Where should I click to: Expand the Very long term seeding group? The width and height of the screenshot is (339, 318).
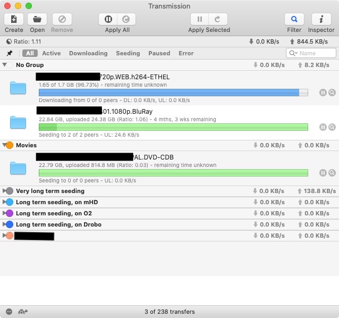coord(4,190)
